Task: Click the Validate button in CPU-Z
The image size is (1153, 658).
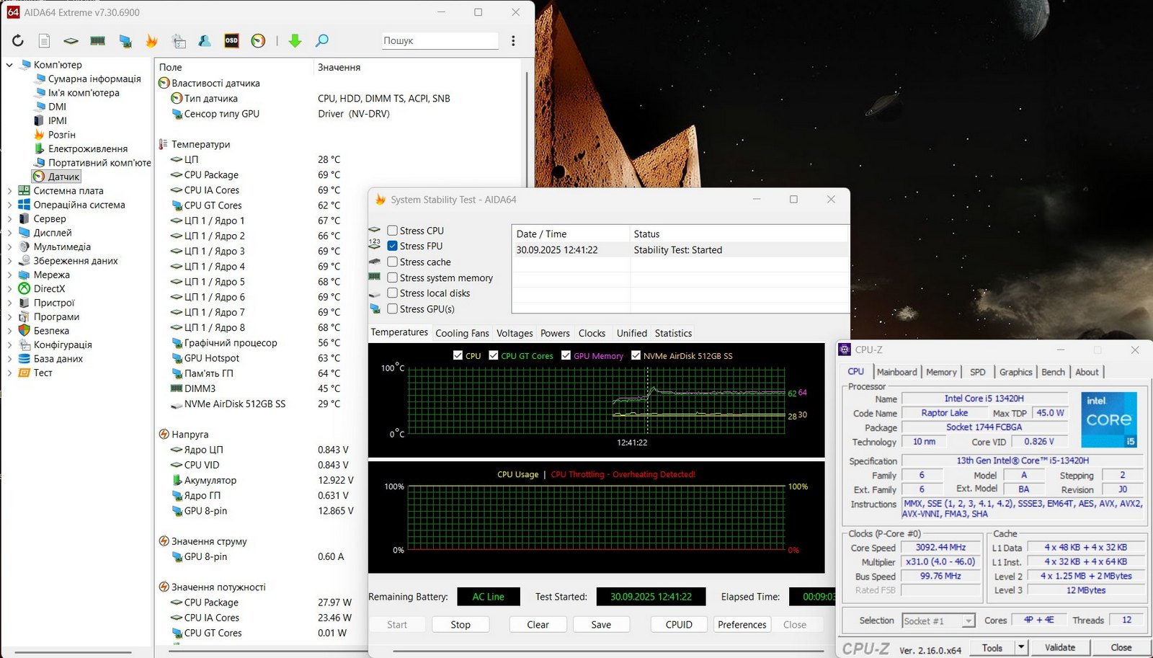Action: pyautogui.click(x=1059, y=647)
